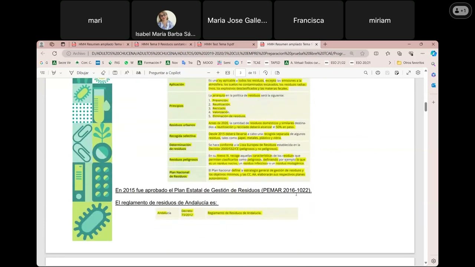
Task: Select the eraser tool in PDF toolbar
Action: coord(103,73)
